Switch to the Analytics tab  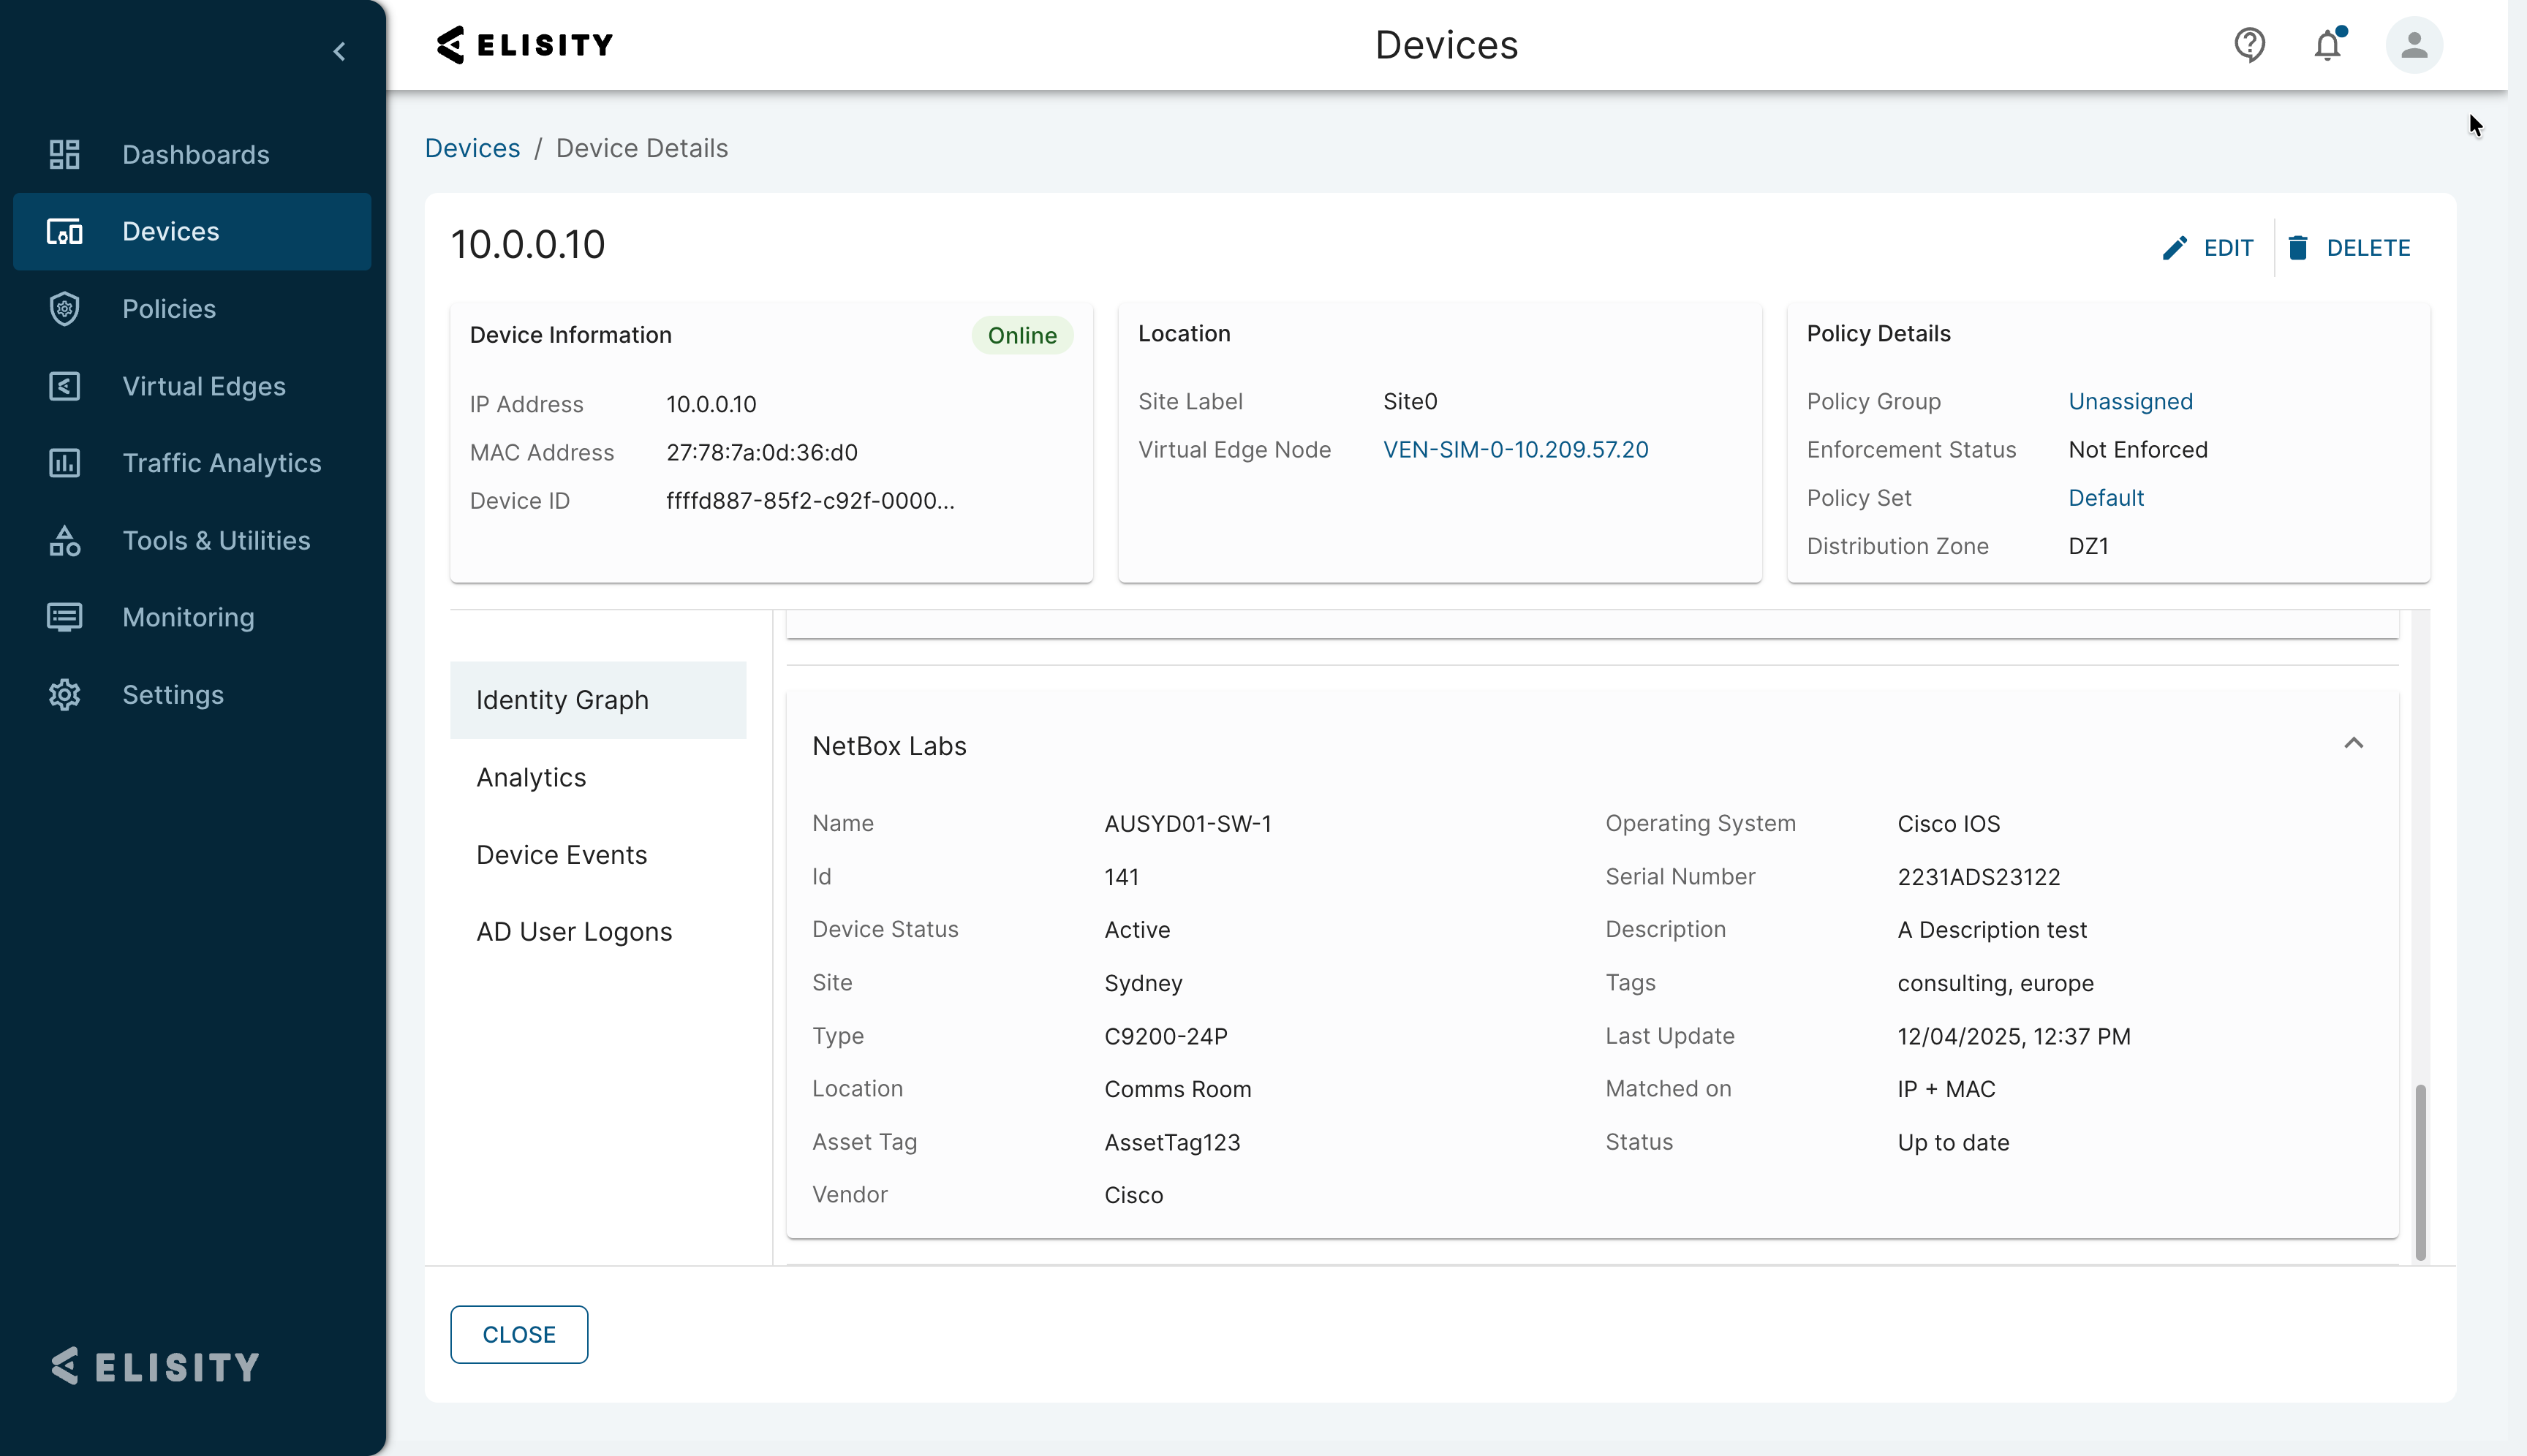click(x=531, y=777)
